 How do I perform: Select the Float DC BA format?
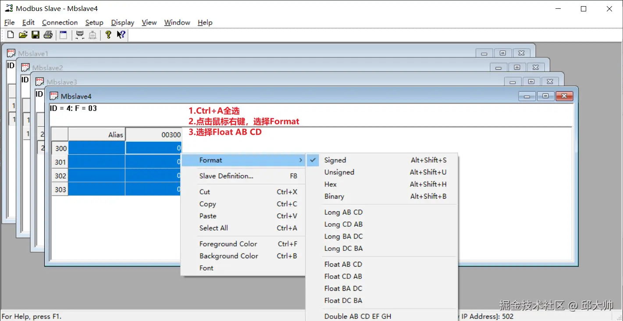coord(382,300)
